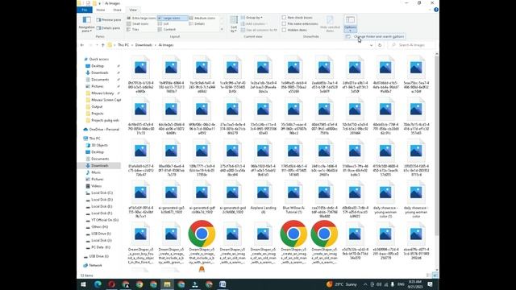516x290 pixels.
Task: Open the File tab
Action: point(85,10)
